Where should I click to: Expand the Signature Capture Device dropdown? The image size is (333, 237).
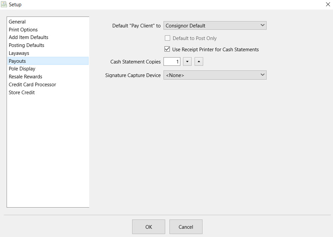click(x=215, y=75)
